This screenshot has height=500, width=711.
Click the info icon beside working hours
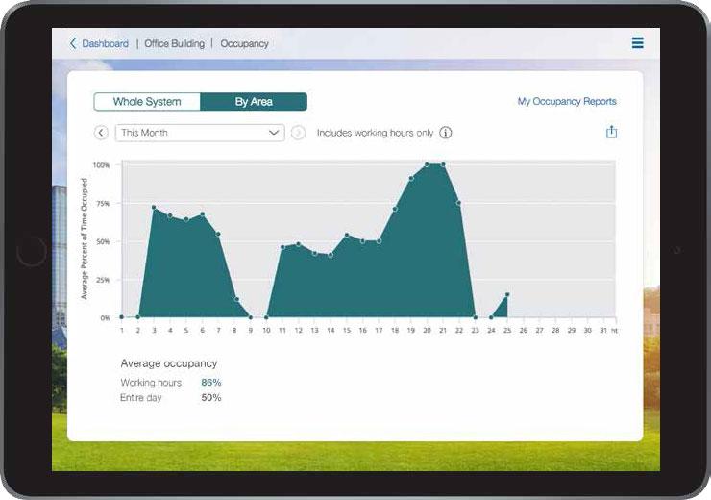pos(446,133)
